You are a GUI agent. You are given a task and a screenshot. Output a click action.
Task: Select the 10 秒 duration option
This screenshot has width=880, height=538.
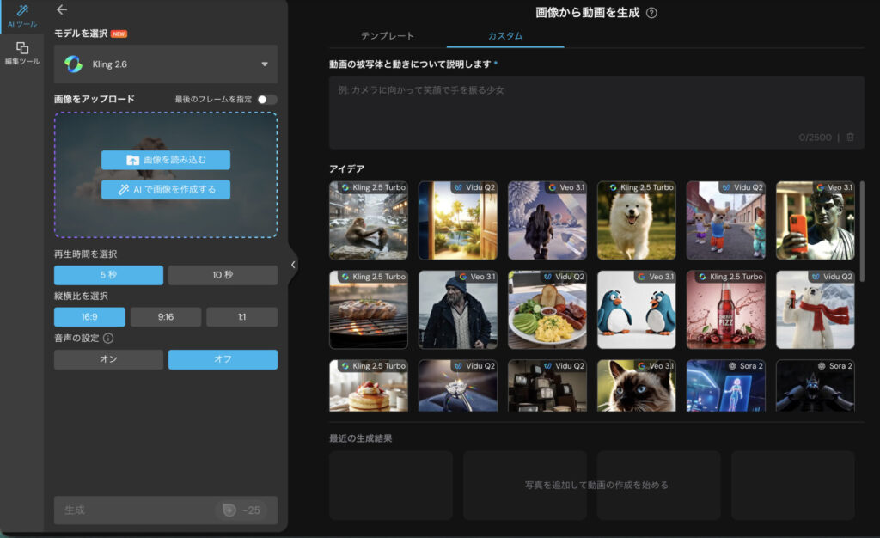(x=223, y=275)
